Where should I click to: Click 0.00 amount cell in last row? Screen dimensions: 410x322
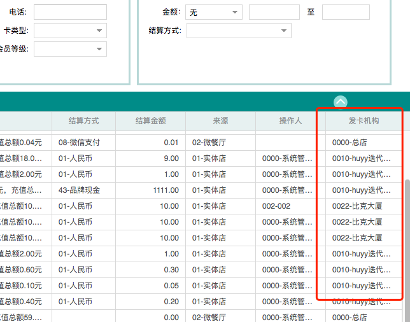tap(151, 317)
